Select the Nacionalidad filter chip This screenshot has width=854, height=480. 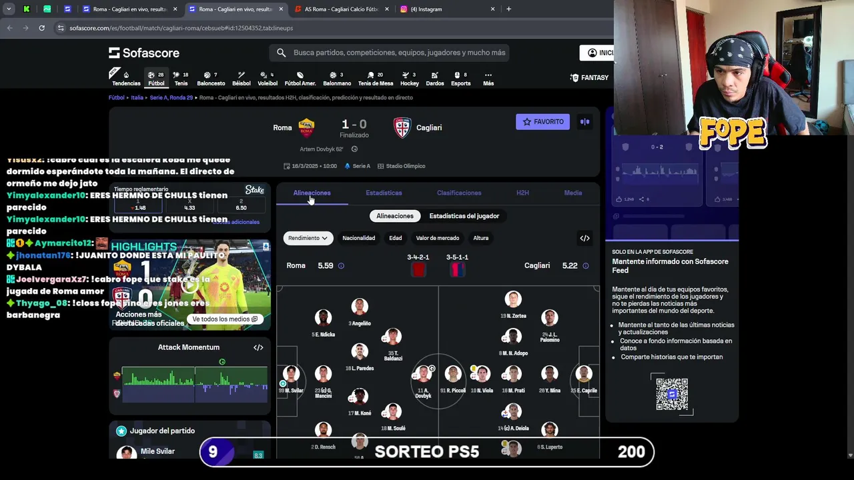tap(358, 238)
